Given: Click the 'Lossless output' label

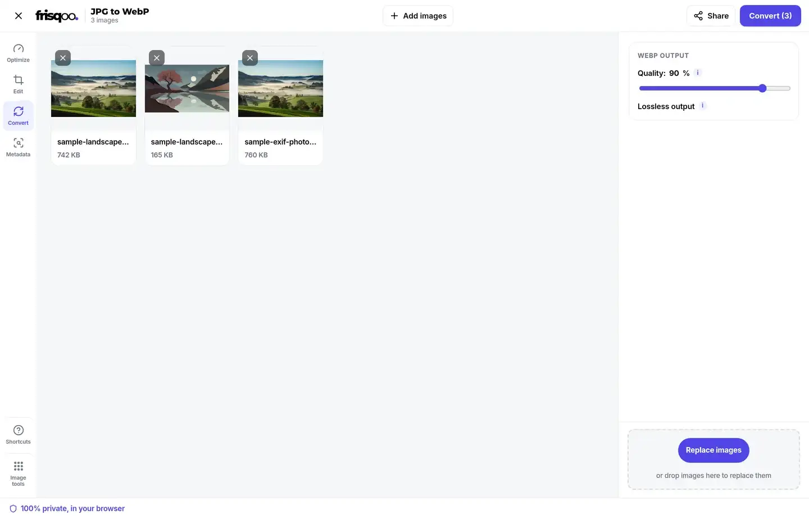Looking at the screenshot, I should [x=666, y=106].
